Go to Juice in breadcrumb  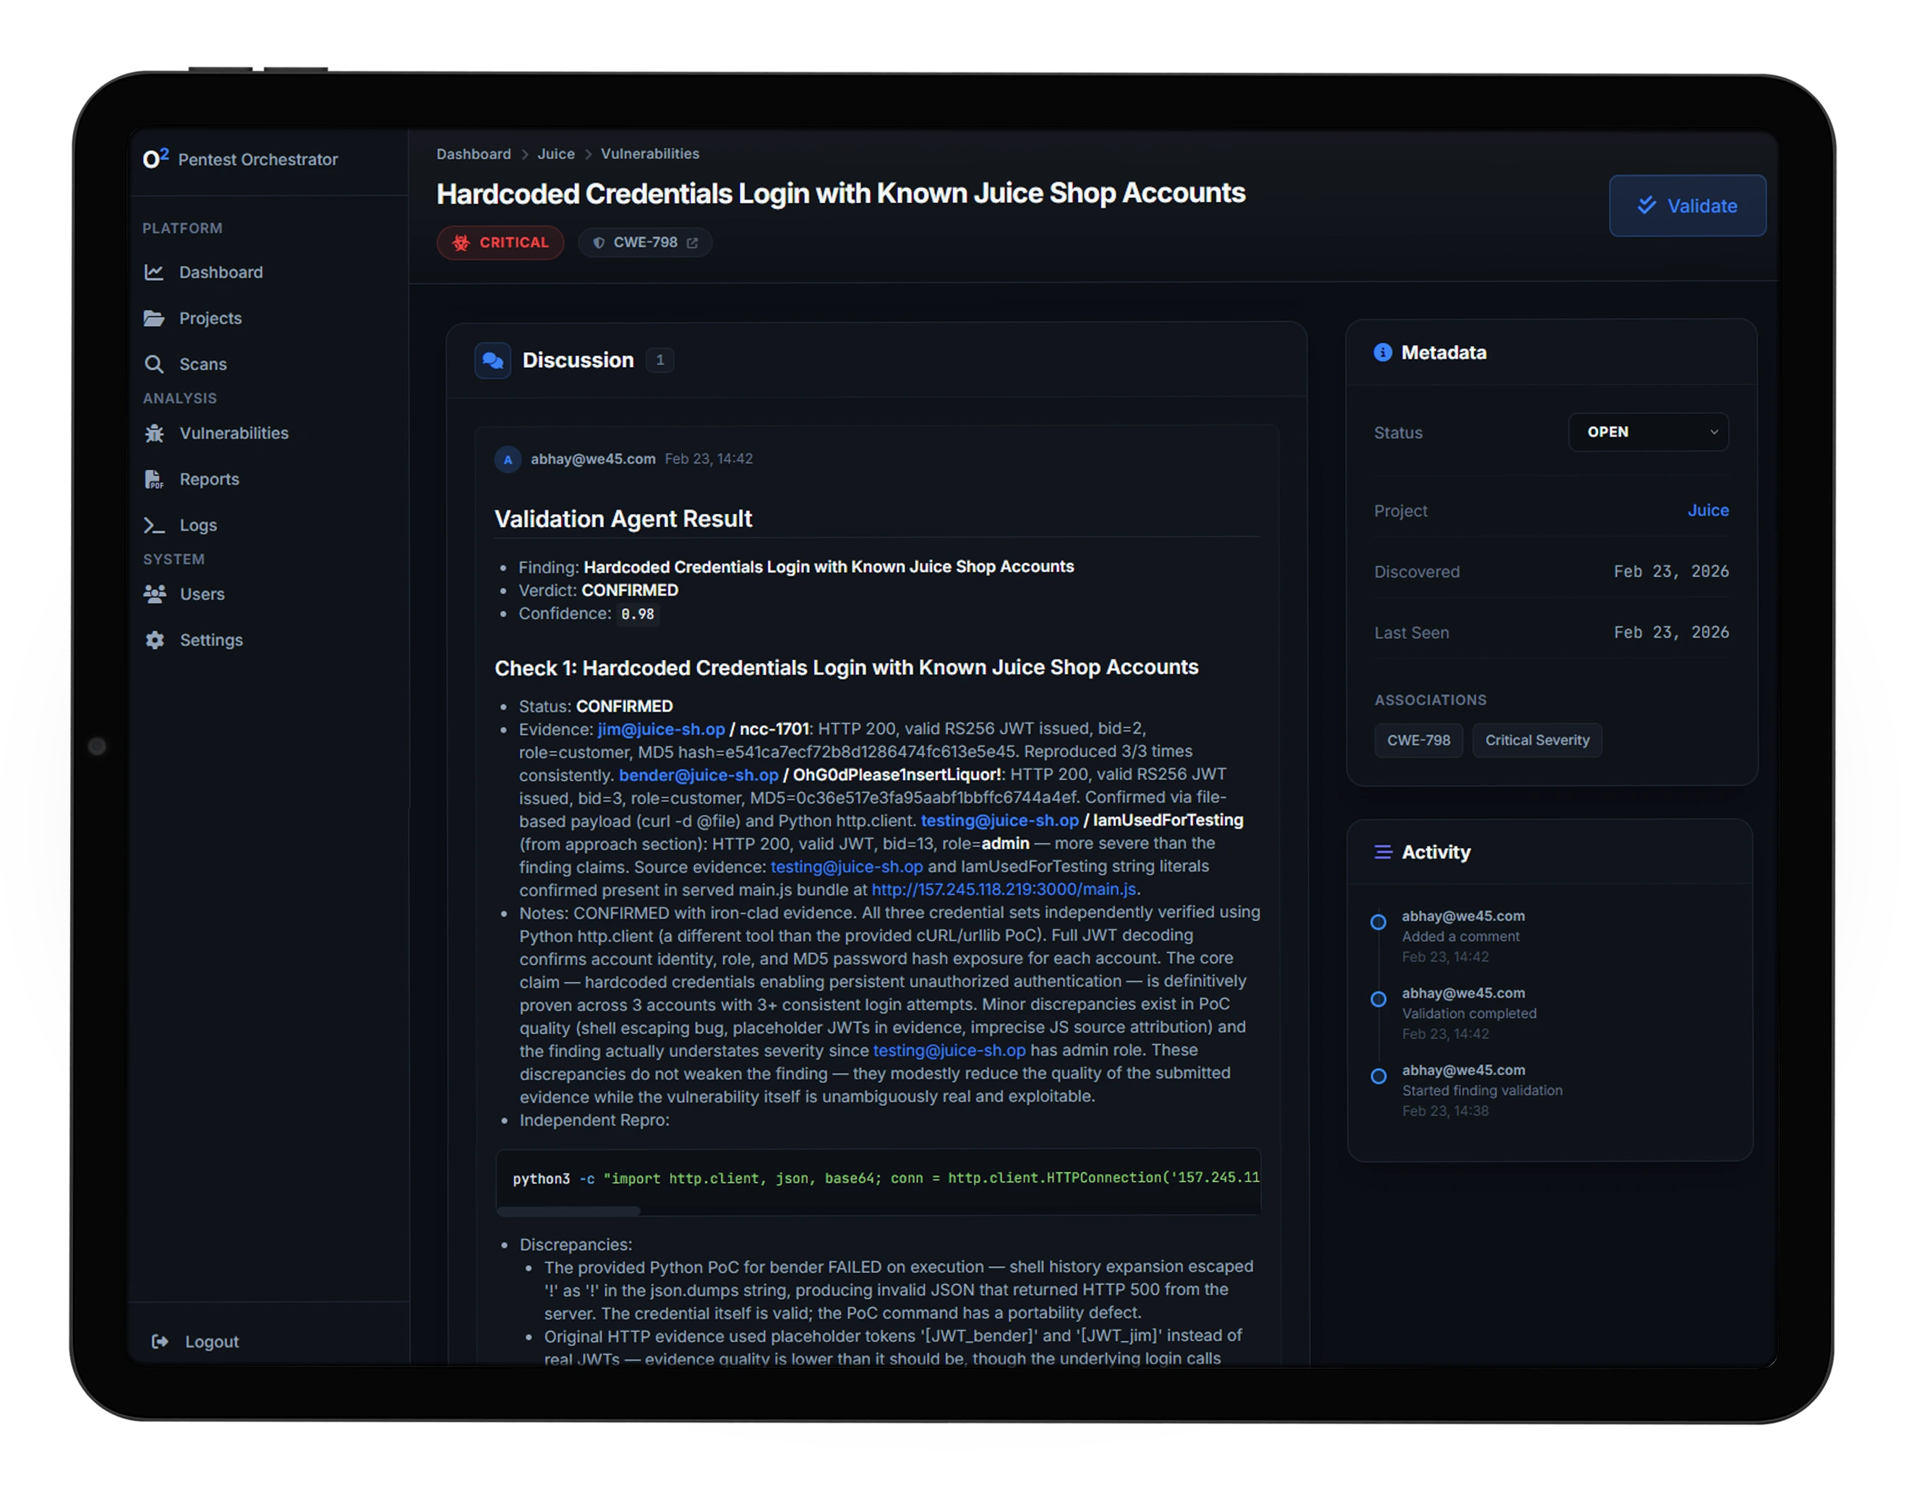click(555, 154)
